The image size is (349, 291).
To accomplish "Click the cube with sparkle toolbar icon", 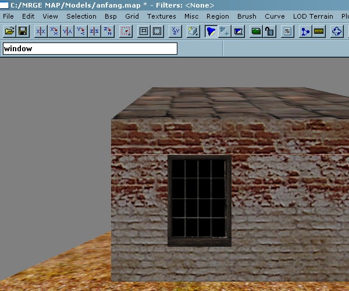I will point(193,31).
